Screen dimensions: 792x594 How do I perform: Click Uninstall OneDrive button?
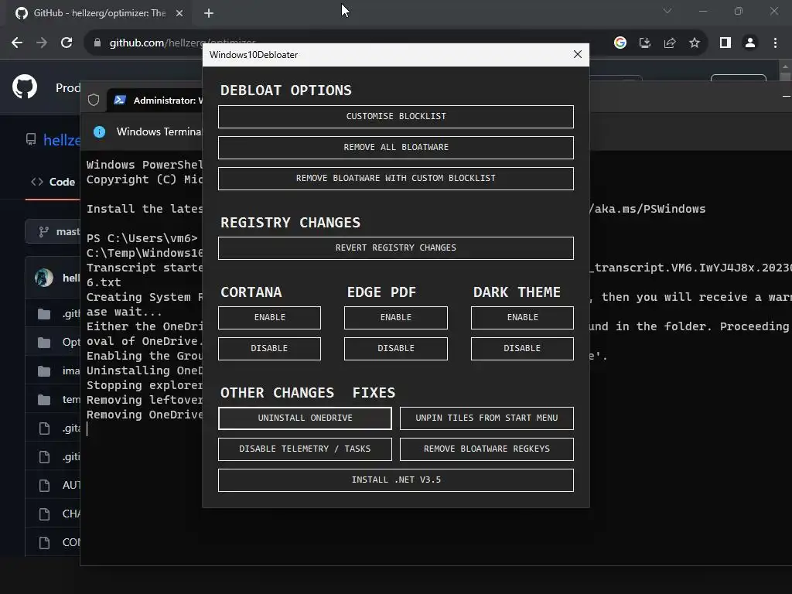coord(305,418)
